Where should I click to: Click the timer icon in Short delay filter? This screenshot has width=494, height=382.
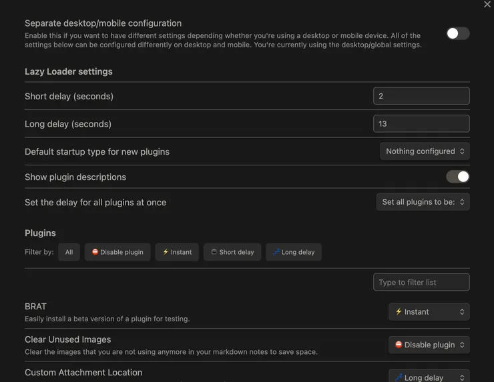click(x=214, y=252)
